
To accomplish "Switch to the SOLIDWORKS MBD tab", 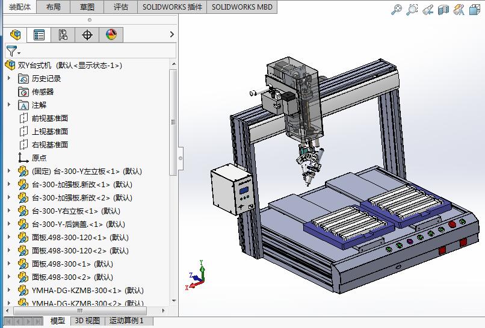I will (x=242, y=7).
